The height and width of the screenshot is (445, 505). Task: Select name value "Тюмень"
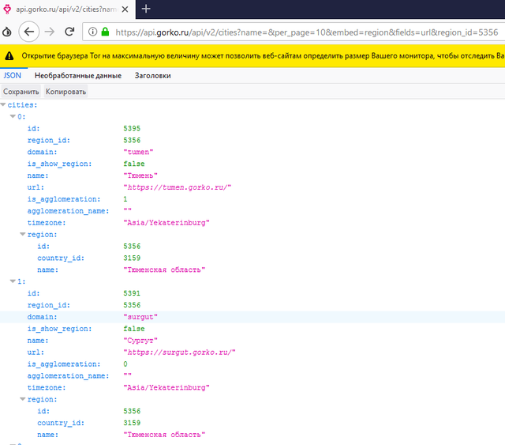click(140, 175)
